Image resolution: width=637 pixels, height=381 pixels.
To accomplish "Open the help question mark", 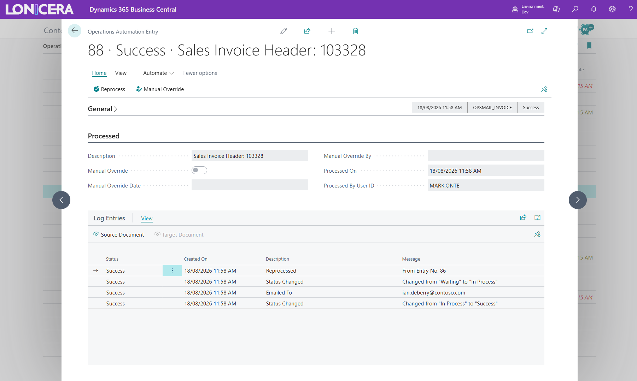I will (631, 9).
